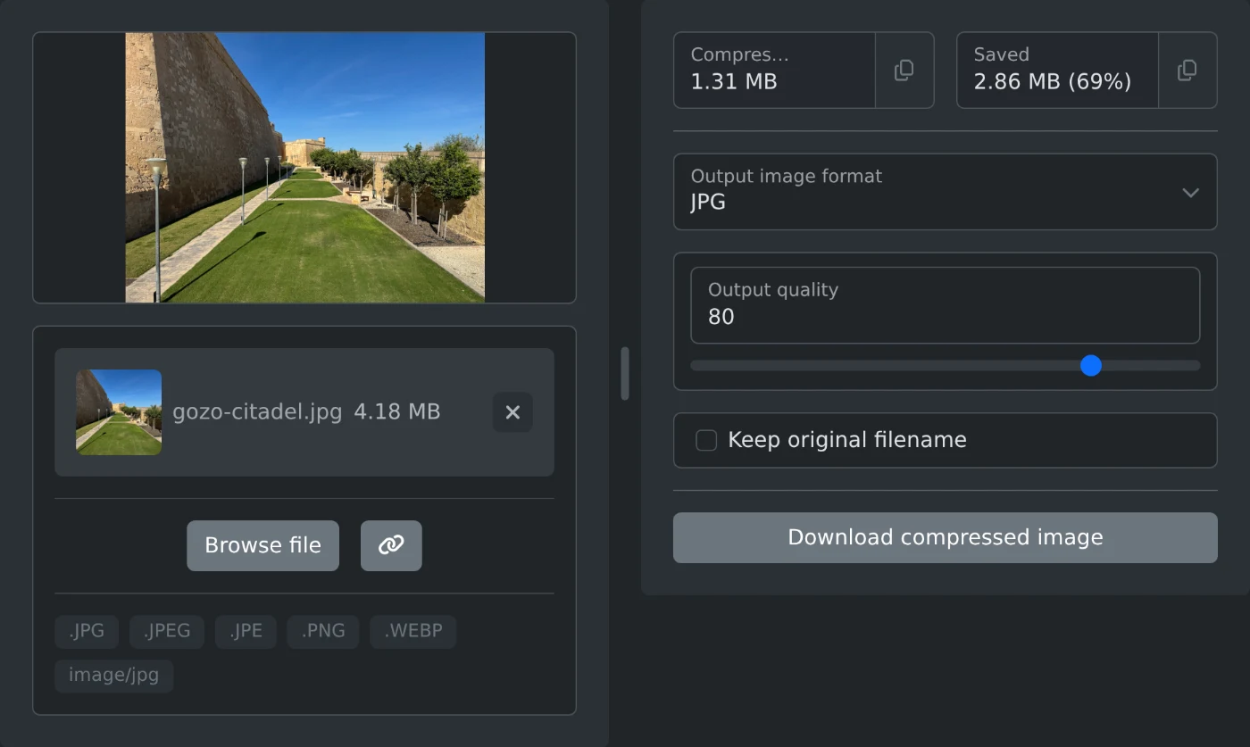Download the compressed image
This screenshot has width=1250, height=747.
[x=946, y=537]
